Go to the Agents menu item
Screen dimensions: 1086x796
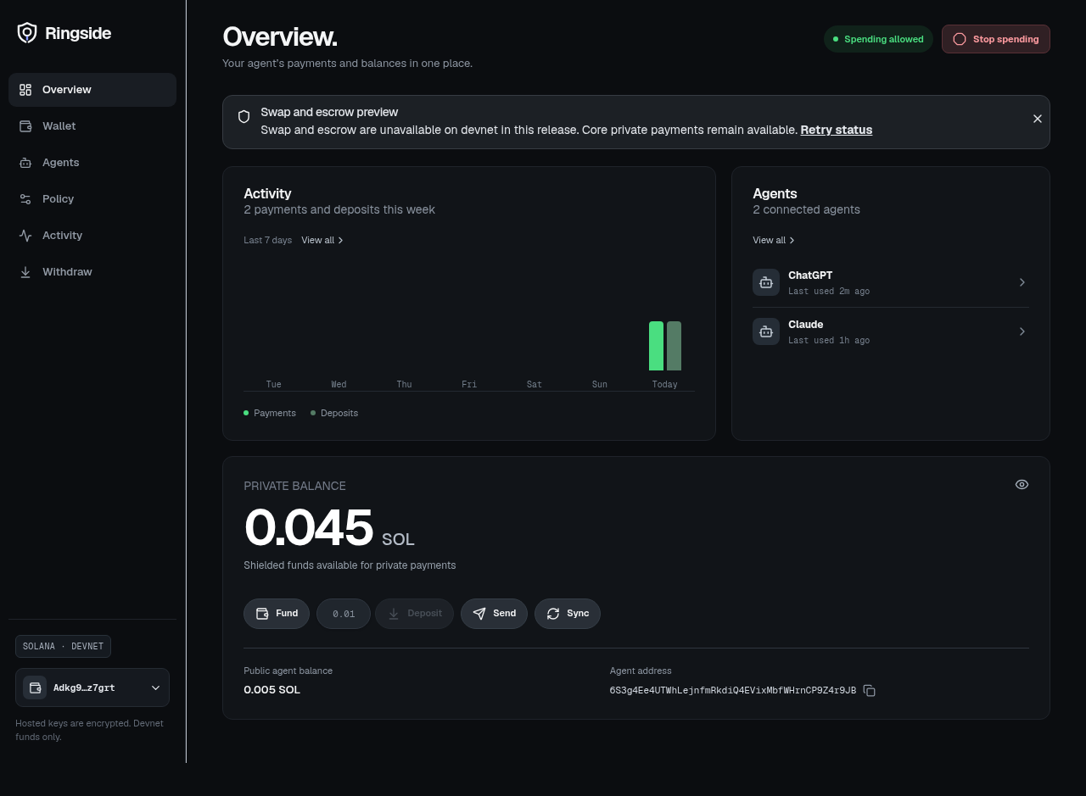click(x=92, y=163)
